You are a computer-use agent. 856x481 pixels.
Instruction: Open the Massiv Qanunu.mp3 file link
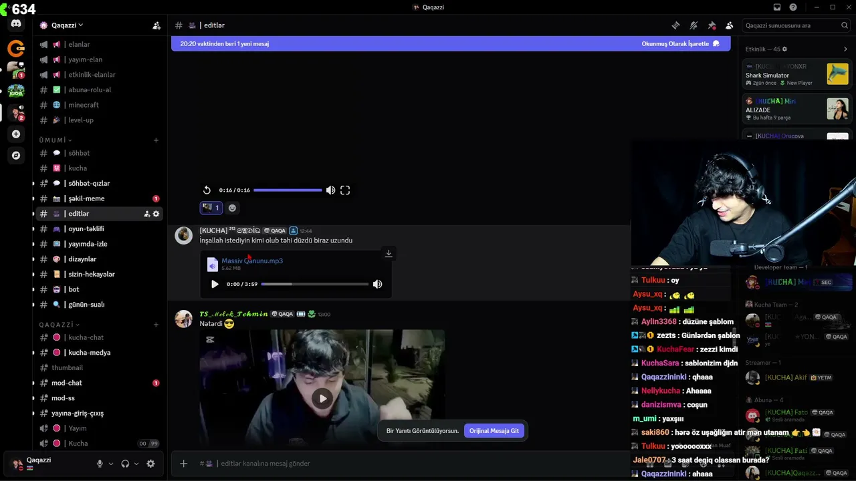pos(252,261)
